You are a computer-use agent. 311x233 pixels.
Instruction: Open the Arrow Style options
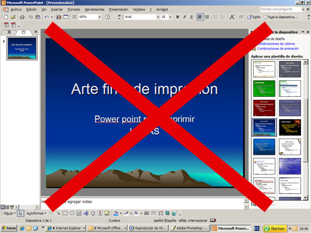[x=160, y=213]
